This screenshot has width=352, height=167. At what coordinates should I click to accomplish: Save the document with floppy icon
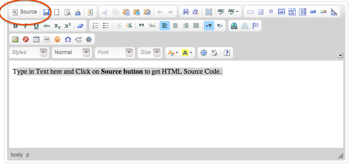pyautogui.click(x=46, y=12)
